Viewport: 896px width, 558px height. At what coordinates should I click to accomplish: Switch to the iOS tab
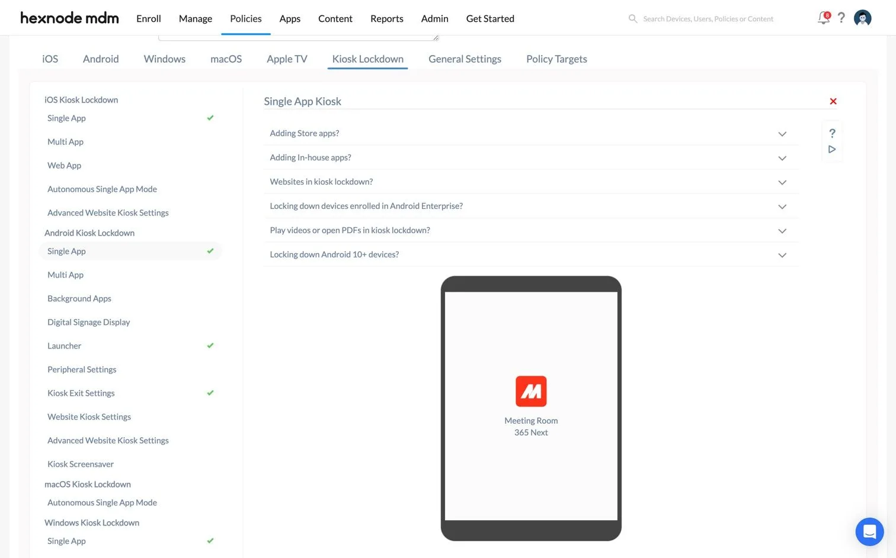pyautogui.click(x=50, y=59)
